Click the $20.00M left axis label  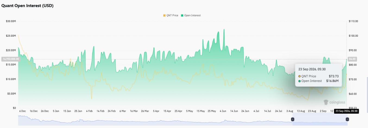tap(11, 50)
